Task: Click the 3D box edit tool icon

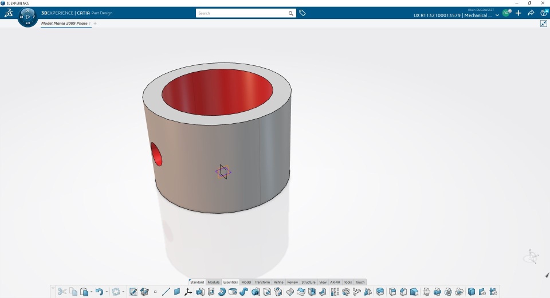Action: [144, 292]
